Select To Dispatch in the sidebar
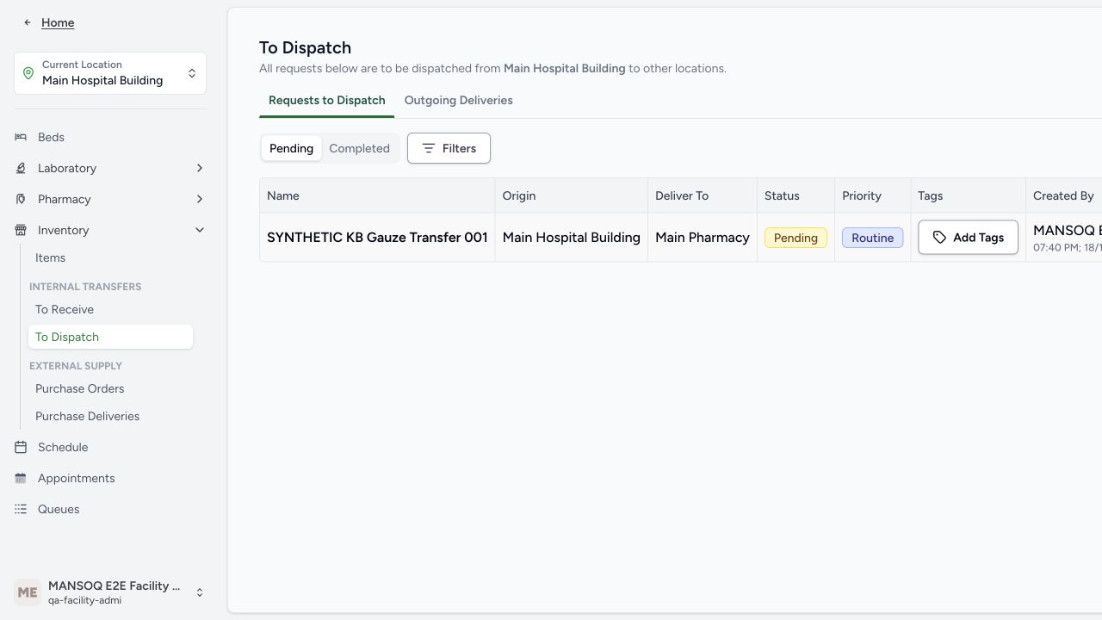This screenshot has height=620, width=1102. (x=110, y=337)
